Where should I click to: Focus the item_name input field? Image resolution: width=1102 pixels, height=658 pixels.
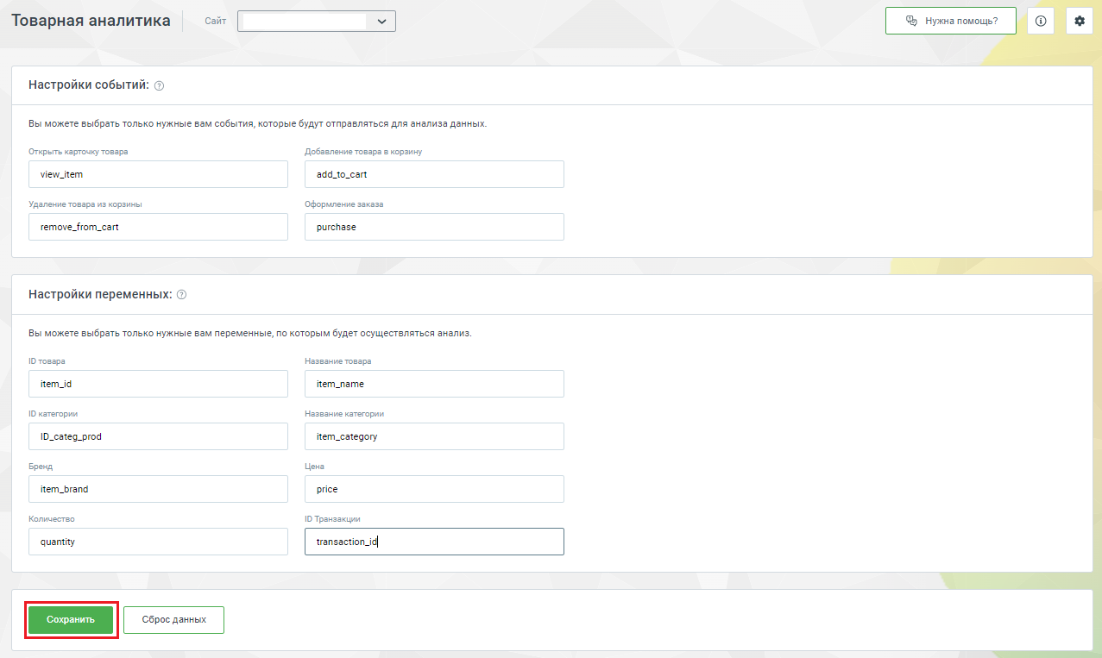pos(434,384)
